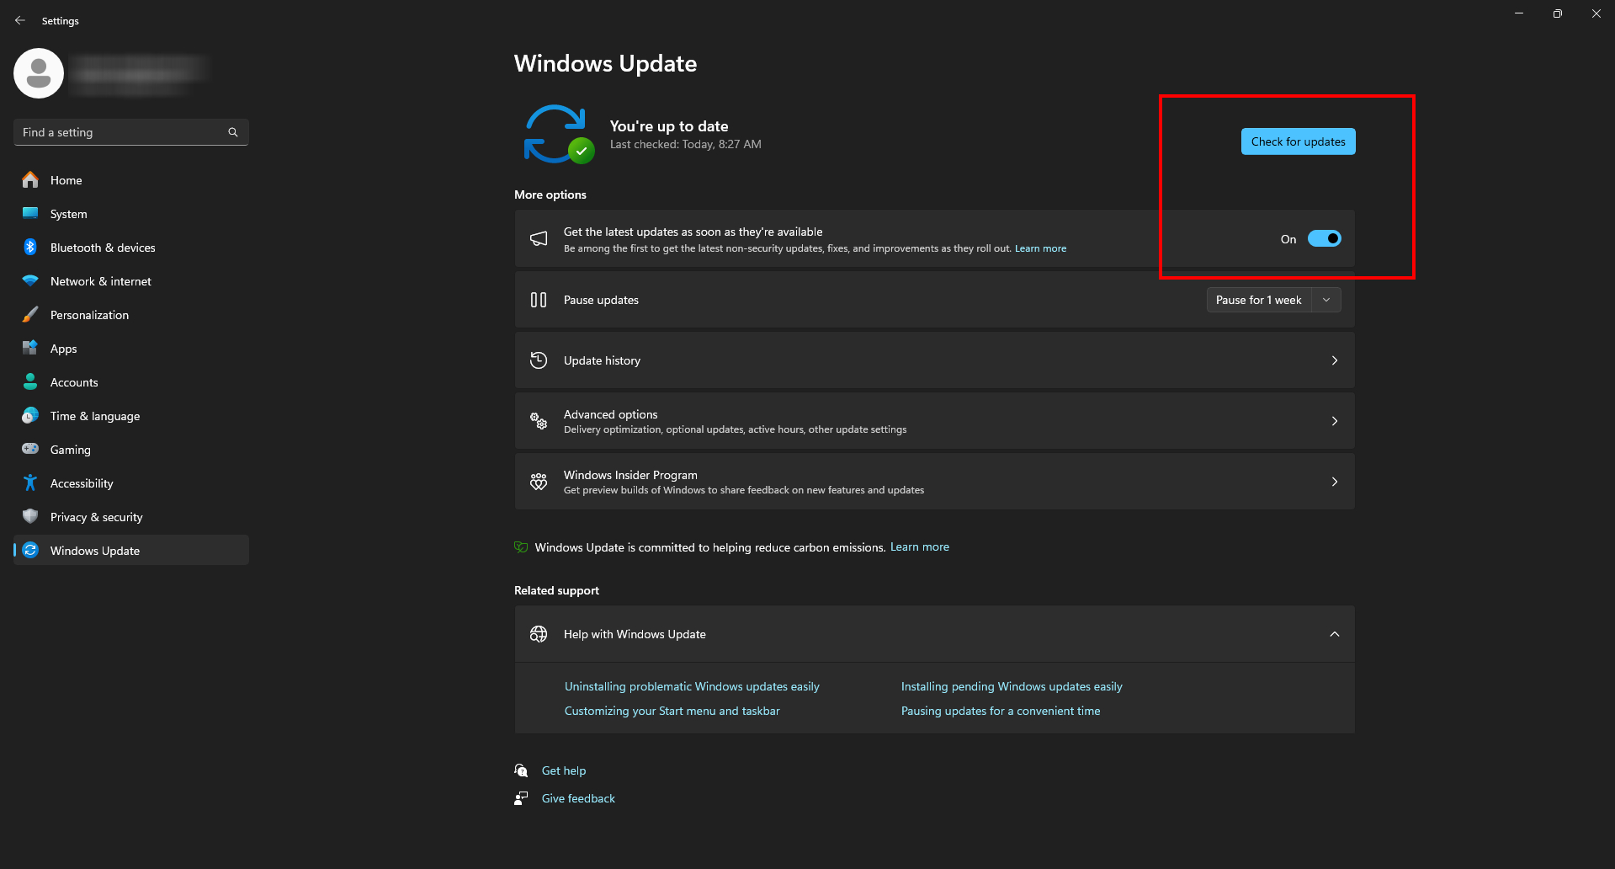This screenshot has height=869, width=1615.
Task: Click the Windows Insider Program icon
Action: [x=539, y=482]
